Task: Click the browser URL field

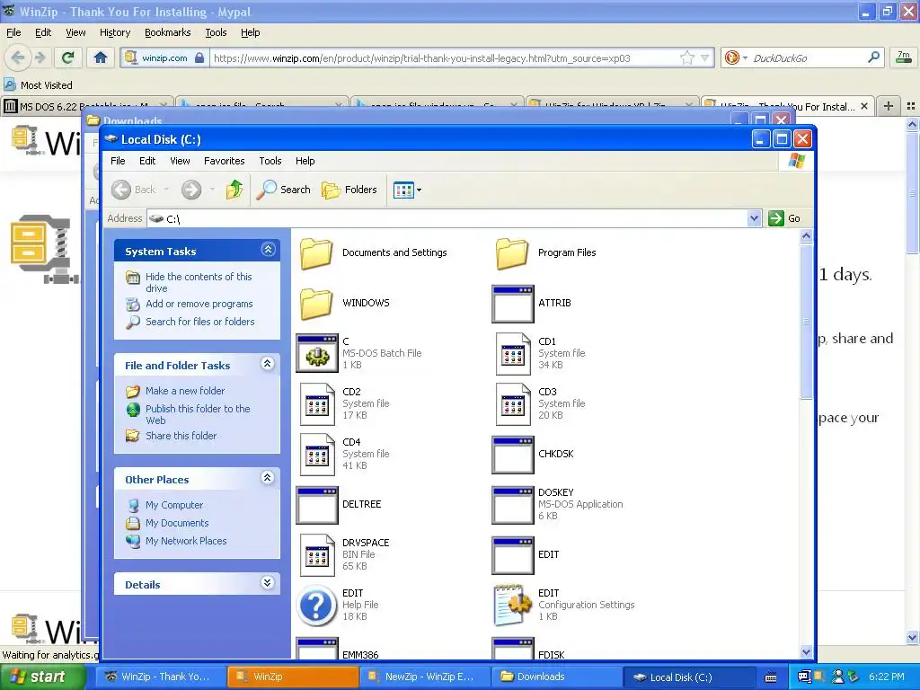Action: pos(445,57)
